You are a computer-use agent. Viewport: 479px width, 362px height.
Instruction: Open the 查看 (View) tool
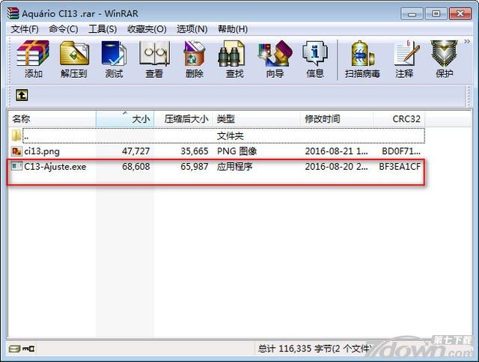pos(154,59)
